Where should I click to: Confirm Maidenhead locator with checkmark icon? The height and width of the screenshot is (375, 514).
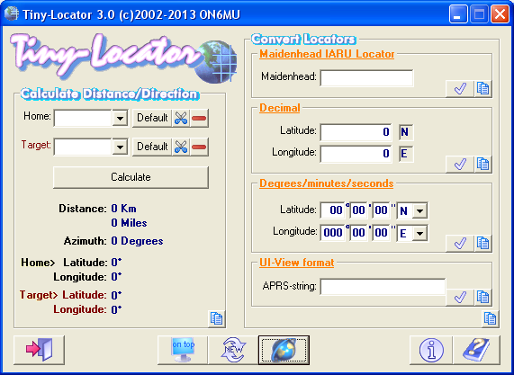pyautogui.click(x=460, y=88)
